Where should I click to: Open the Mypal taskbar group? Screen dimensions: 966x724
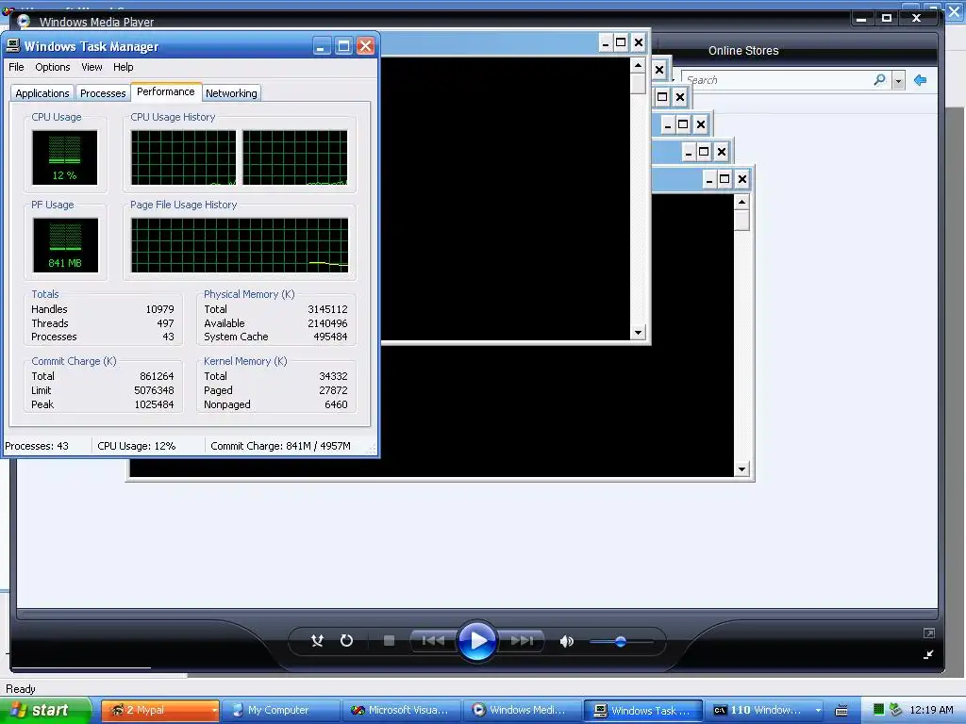[159, 710]
